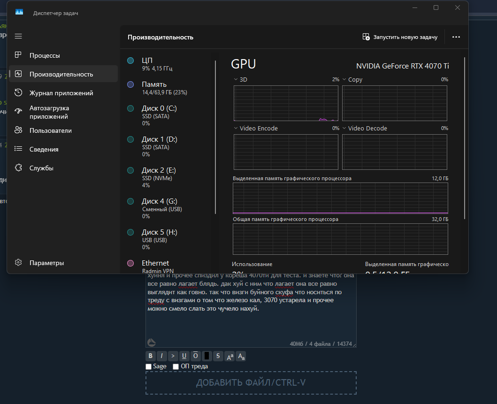Viewport: 497px width, 404px height.
Task: Toggle bold formatting in post editor
Action: click(151, 356)
